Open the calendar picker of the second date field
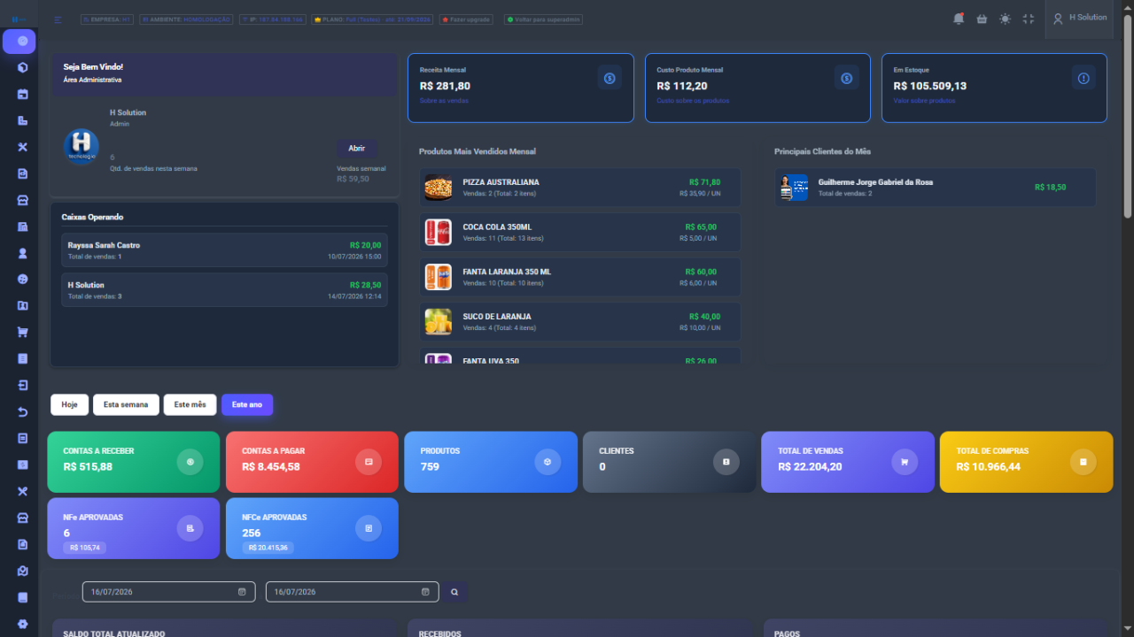The image size is (1134, 637). [x=425, y=592]
